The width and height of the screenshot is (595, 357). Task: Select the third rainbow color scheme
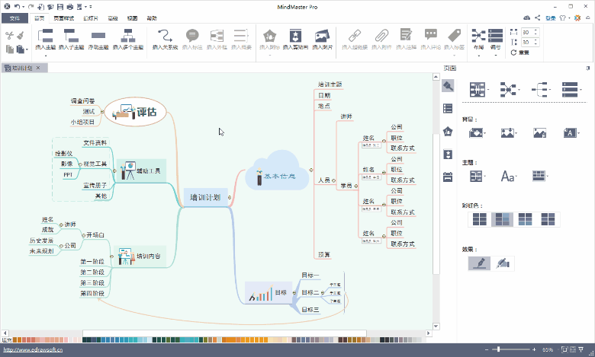click(525, 219)
